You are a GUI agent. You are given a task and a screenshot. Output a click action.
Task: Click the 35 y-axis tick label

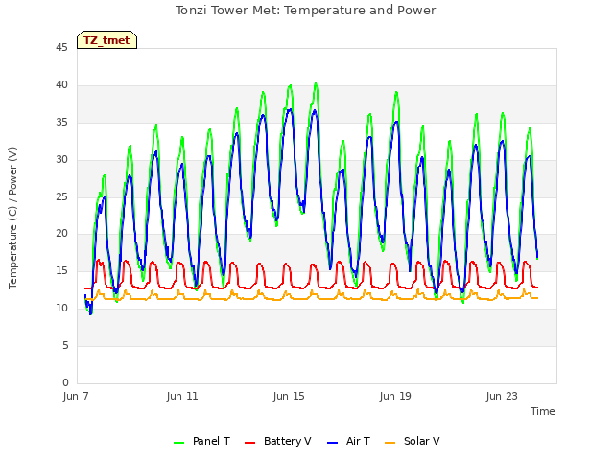[x=61, y=122]
